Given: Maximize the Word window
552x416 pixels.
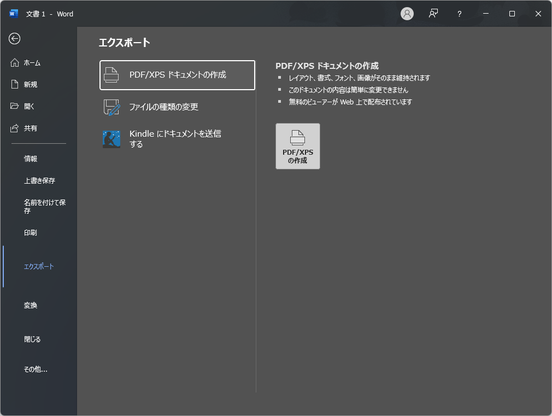Looking at the screenshot, I should coord(512,14).
